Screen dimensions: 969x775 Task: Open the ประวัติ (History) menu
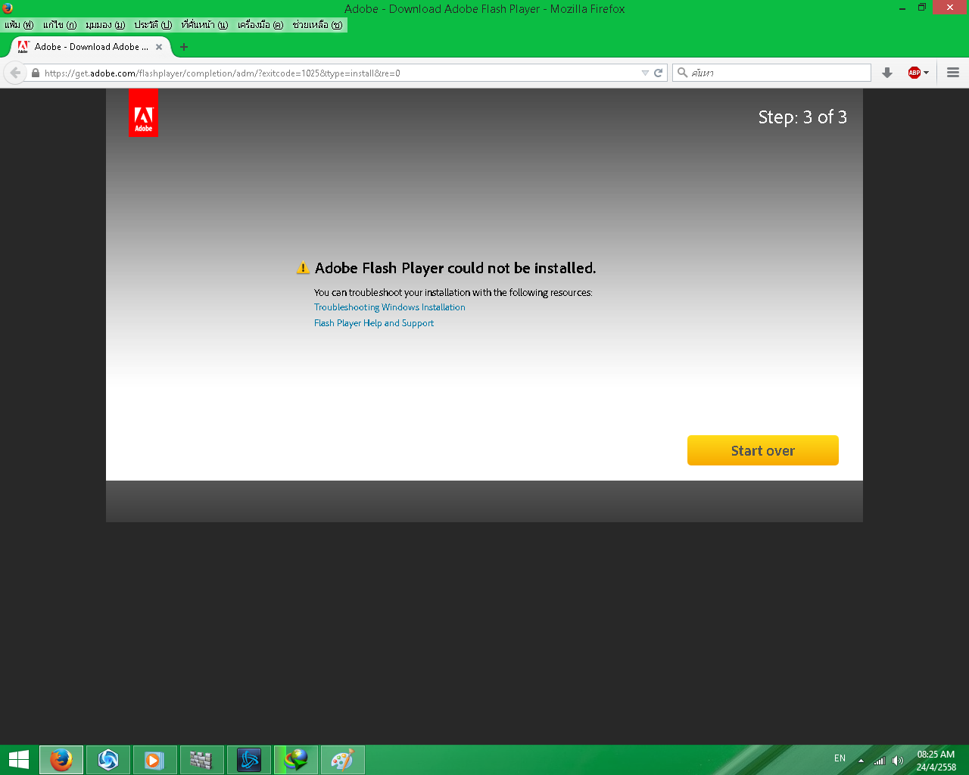pyautogui.click(x=153, y=25)
